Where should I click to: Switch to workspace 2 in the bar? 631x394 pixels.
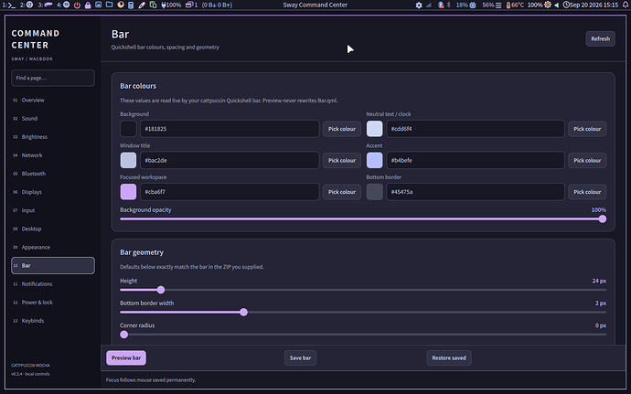coord(27,5)
